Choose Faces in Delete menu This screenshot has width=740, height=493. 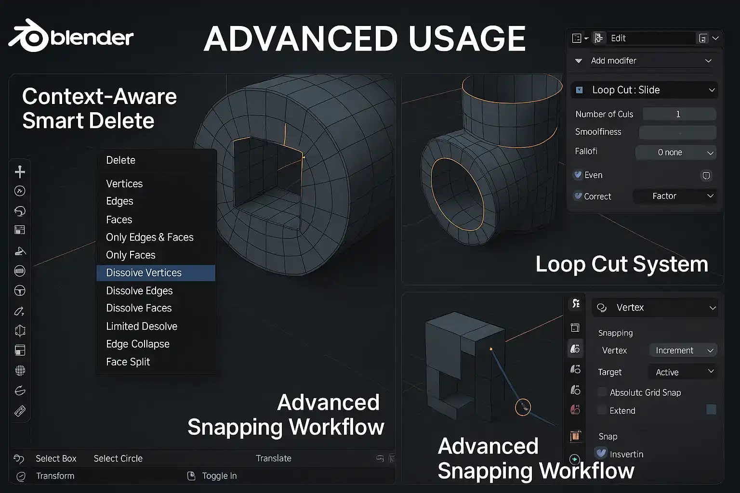click(x=156, y=220)
